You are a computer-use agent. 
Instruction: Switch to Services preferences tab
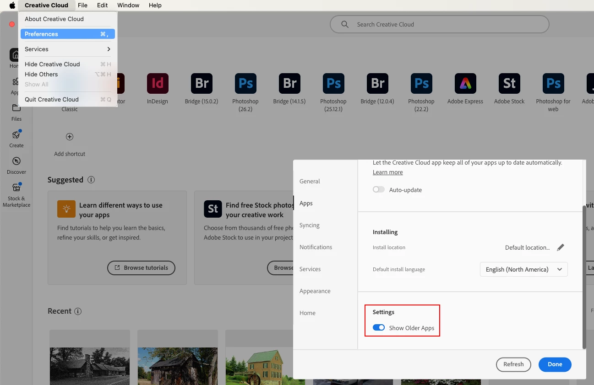(310, 269)
